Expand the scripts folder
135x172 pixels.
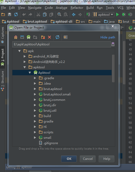pyautogui.click(x=35, y=132)
